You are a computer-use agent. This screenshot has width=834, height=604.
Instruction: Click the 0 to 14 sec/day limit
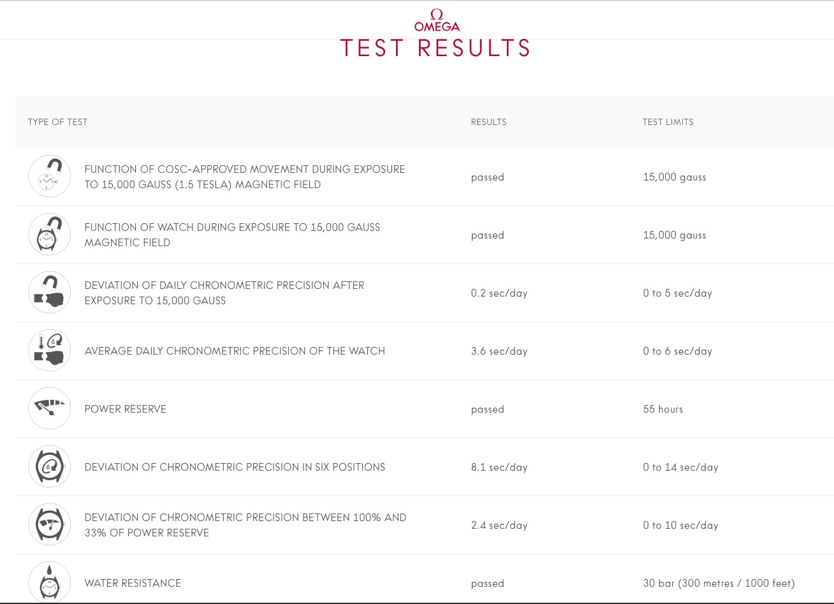click(680, 468)
